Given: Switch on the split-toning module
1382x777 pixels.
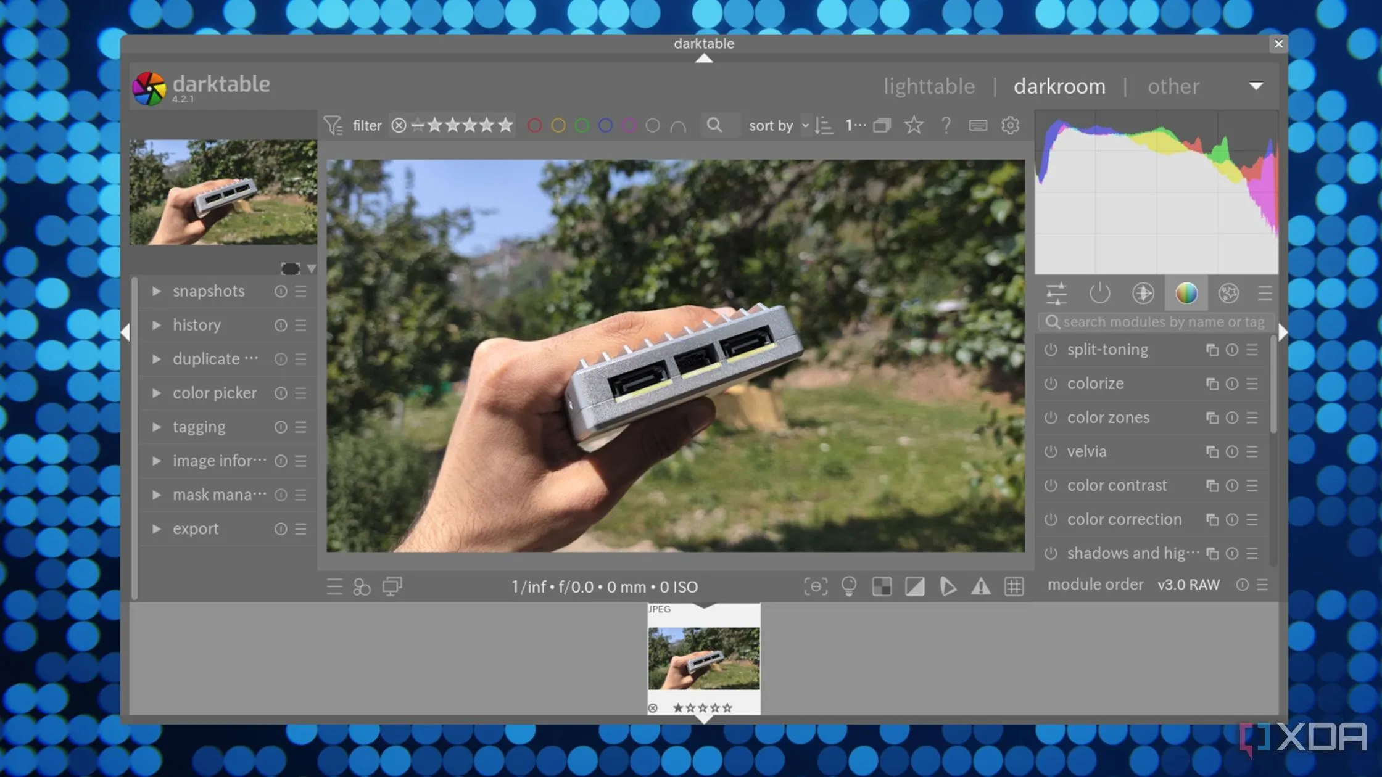Looking at the screenshot, I should [x=1051, y=350].
